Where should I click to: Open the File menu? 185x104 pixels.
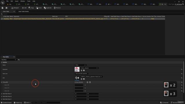7,1
